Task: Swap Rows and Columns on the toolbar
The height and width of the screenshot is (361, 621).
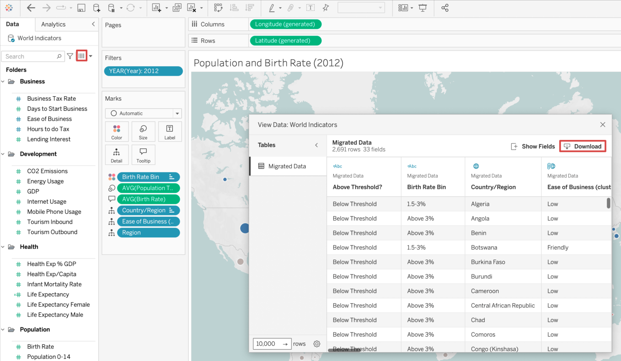Action: coord(218,8)
